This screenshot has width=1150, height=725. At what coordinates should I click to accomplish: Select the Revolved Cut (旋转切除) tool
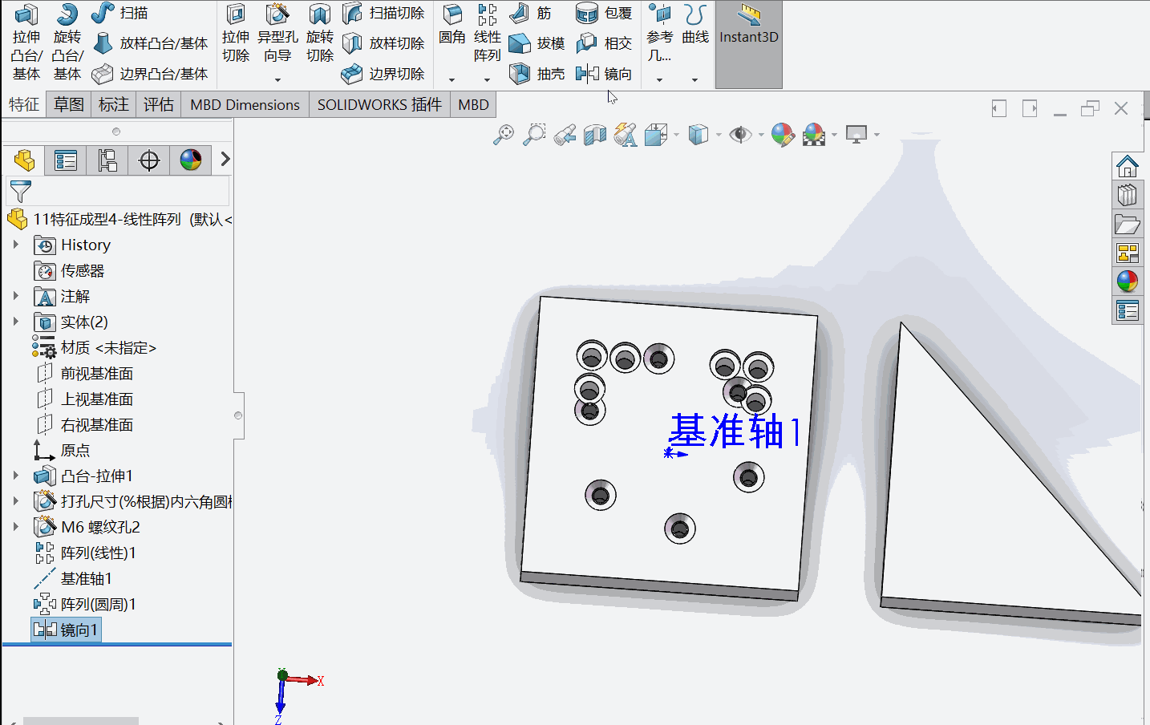320,35
